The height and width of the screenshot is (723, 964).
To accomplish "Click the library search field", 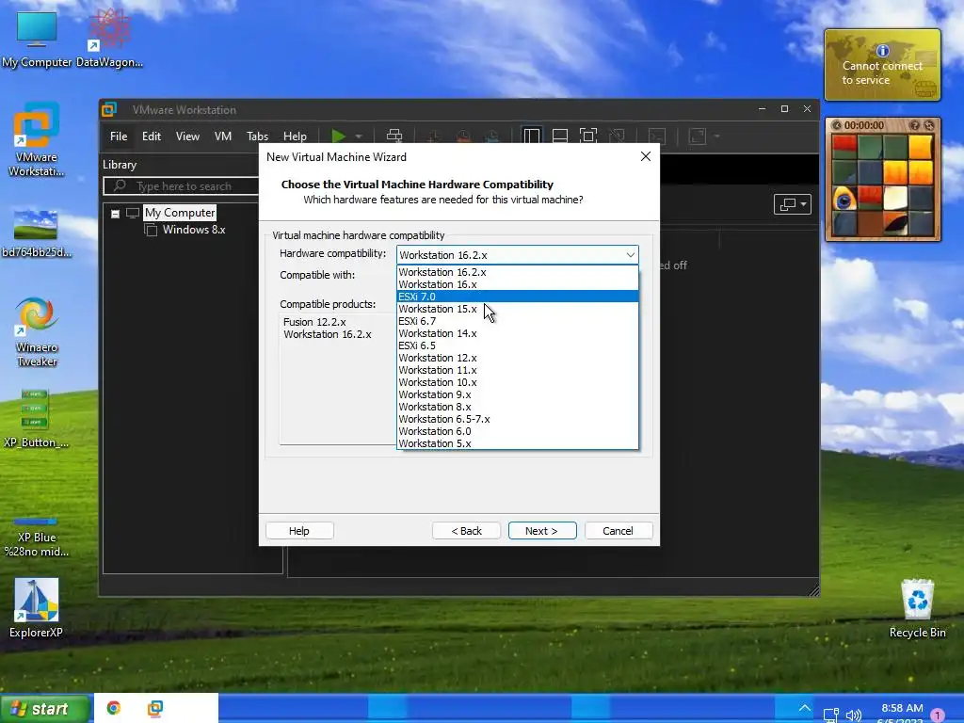I will (x=182, y=185).
